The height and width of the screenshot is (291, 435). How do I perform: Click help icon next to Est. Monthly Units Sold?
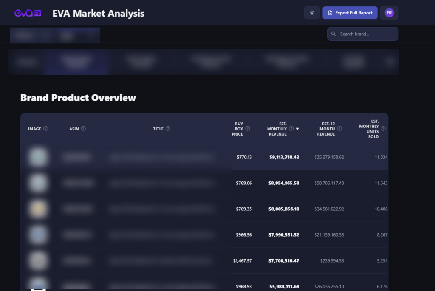click(x=383, y=129)
